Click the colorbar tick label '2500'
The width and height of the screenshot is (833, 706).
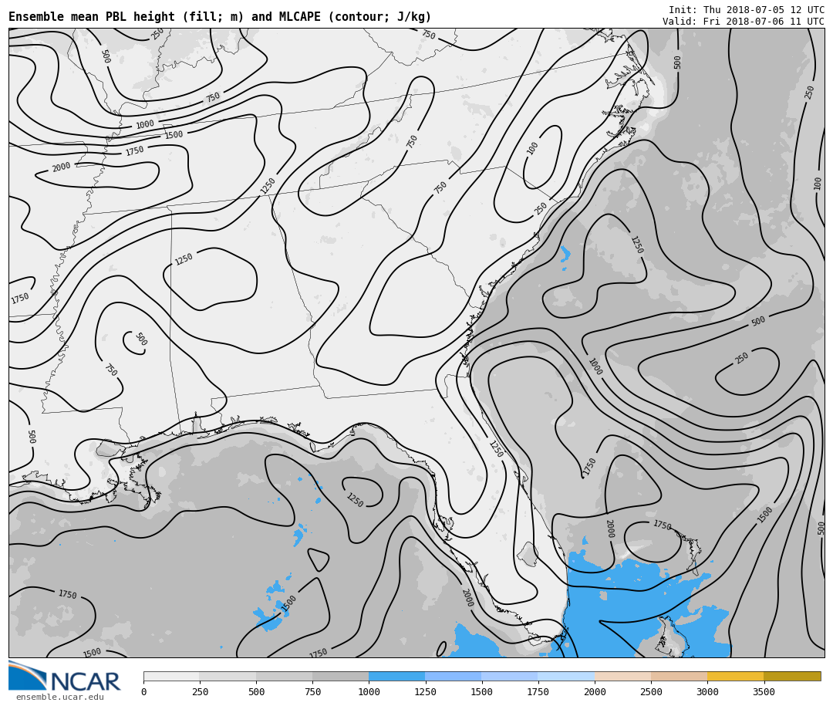click(x=651, y=691)
